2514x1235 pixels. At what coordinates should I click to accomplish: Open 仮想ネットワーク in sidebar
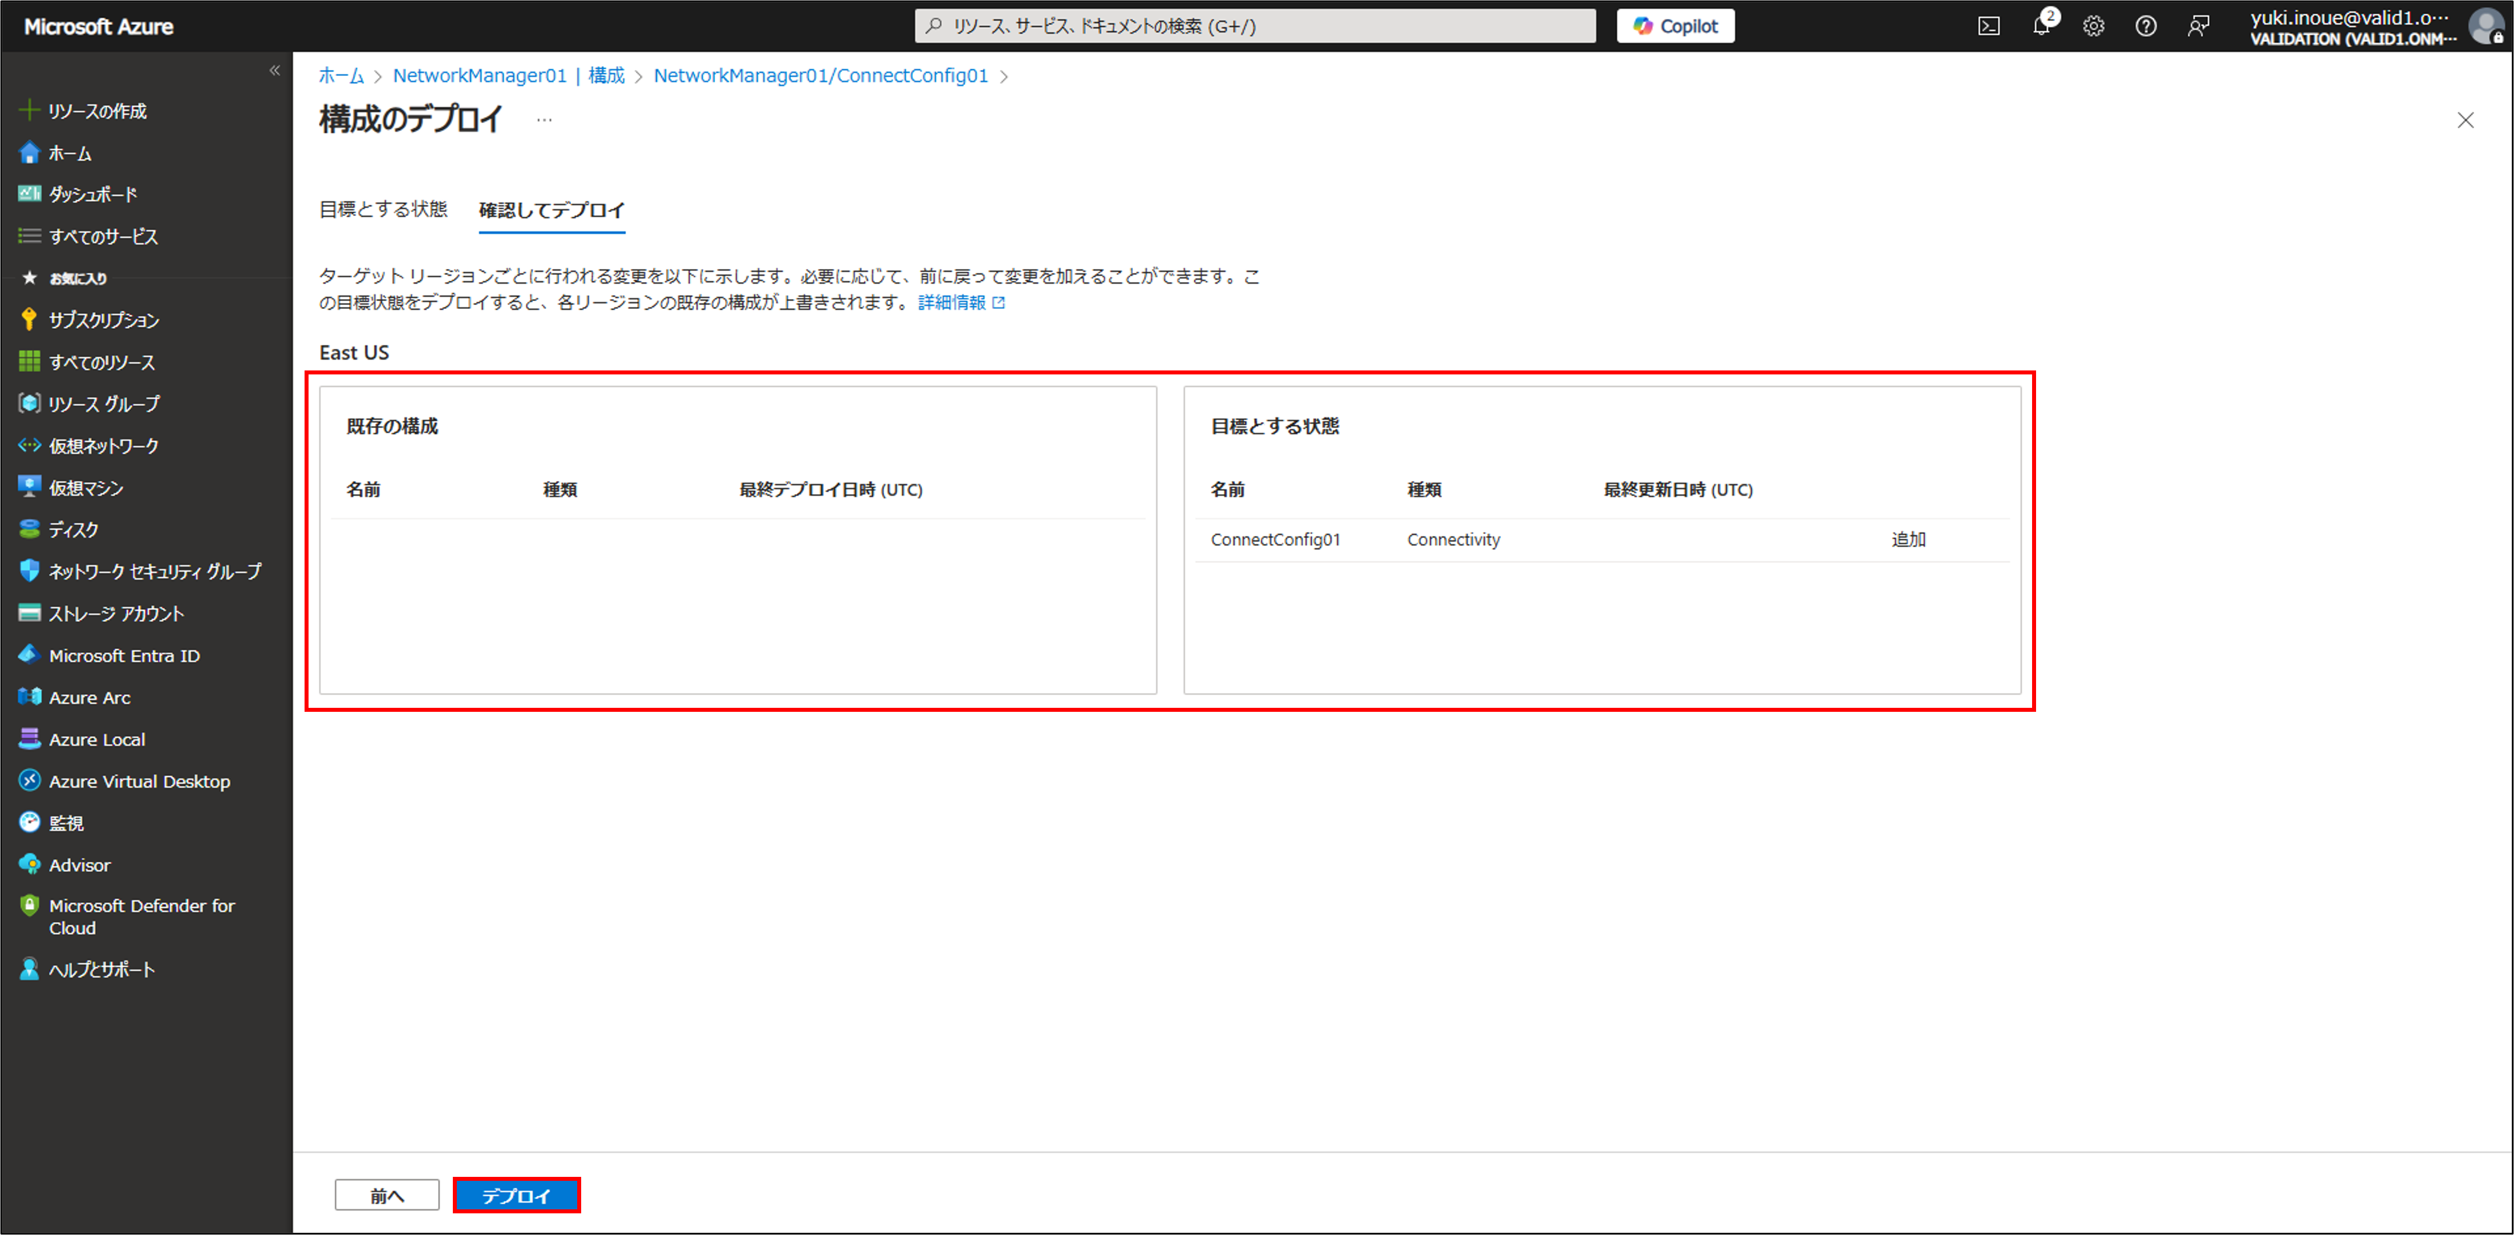tap(103, 445)
